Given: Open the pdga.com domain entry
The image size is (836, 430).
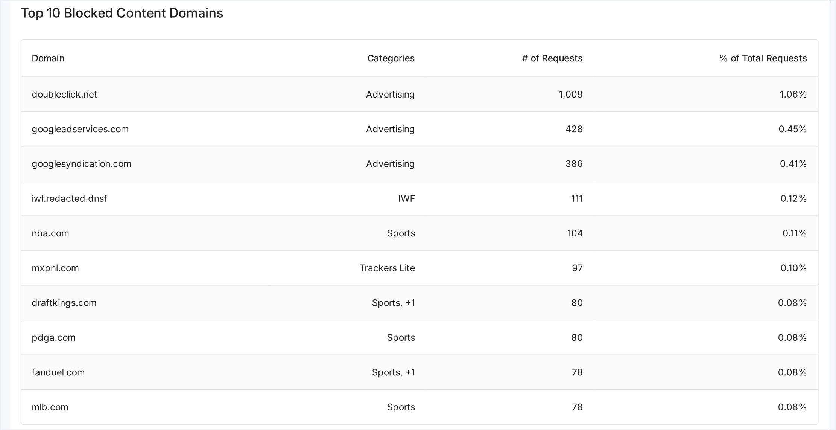Looking at the screenshot, I should pos(53,338).
